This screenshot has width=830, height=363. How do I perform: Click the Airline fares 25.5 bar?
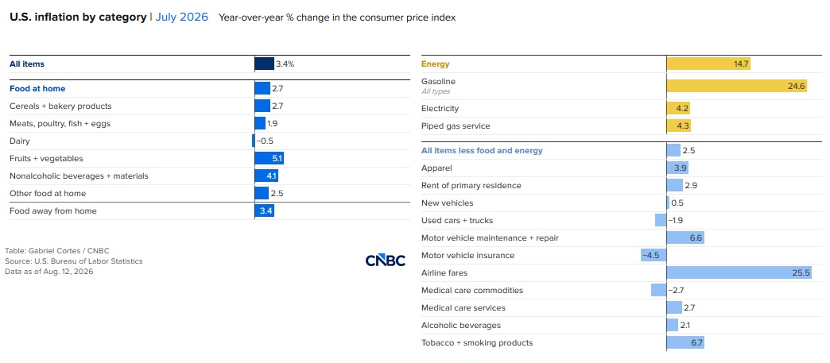[x=739, y=273]
